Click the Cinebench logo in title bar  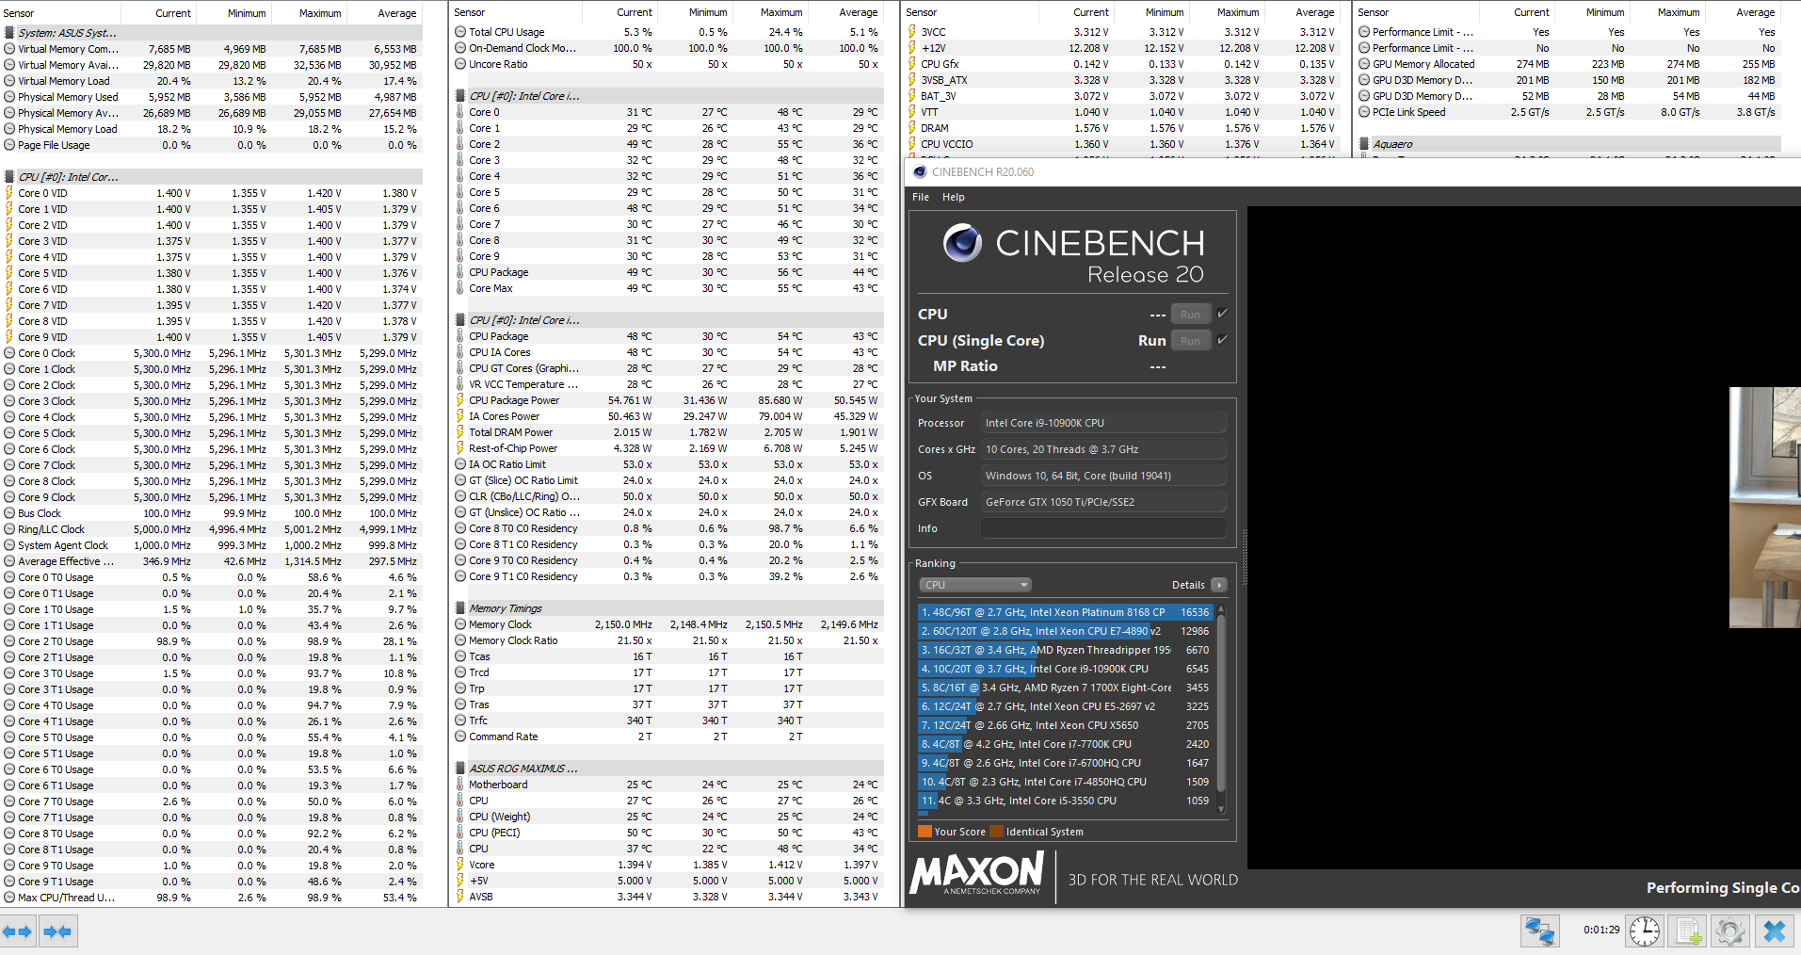point(918,172)
